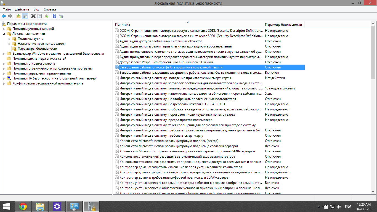Launch Google Chrome from the taskbar
Image resolution: width=377 pixels, height=212 pixels.
[23, 206]
